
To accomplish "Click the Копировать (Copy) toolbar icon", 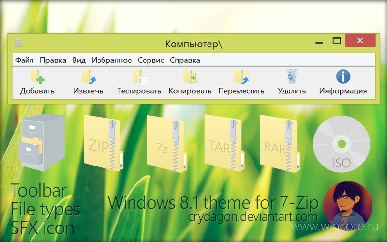I will [190, 76].
